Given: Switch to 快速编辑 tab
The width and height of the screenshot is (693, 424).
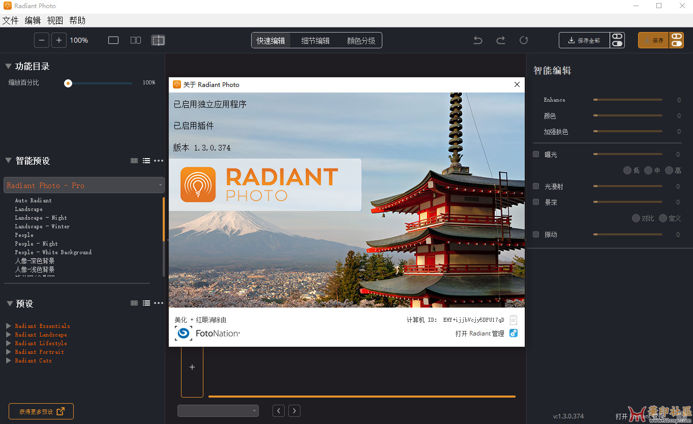Looking at the screenshot, I should 271,40.
